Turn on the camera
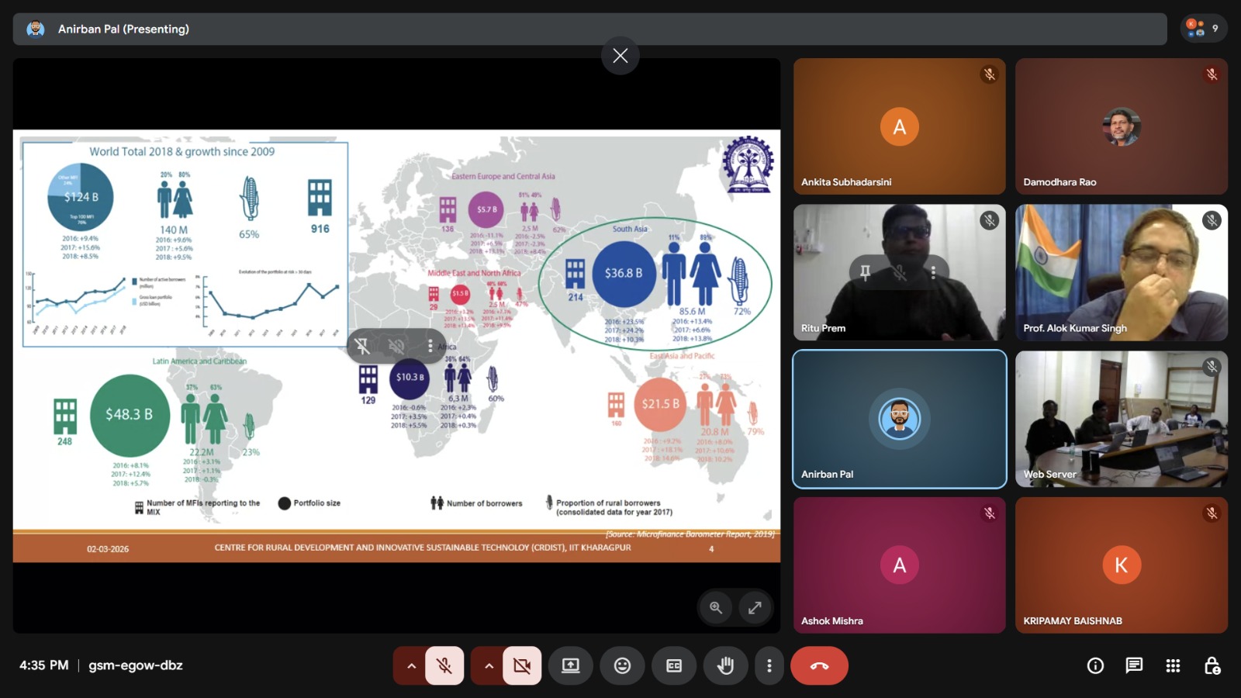This screenshot has height=698, width=1241. tap(522, 665)
